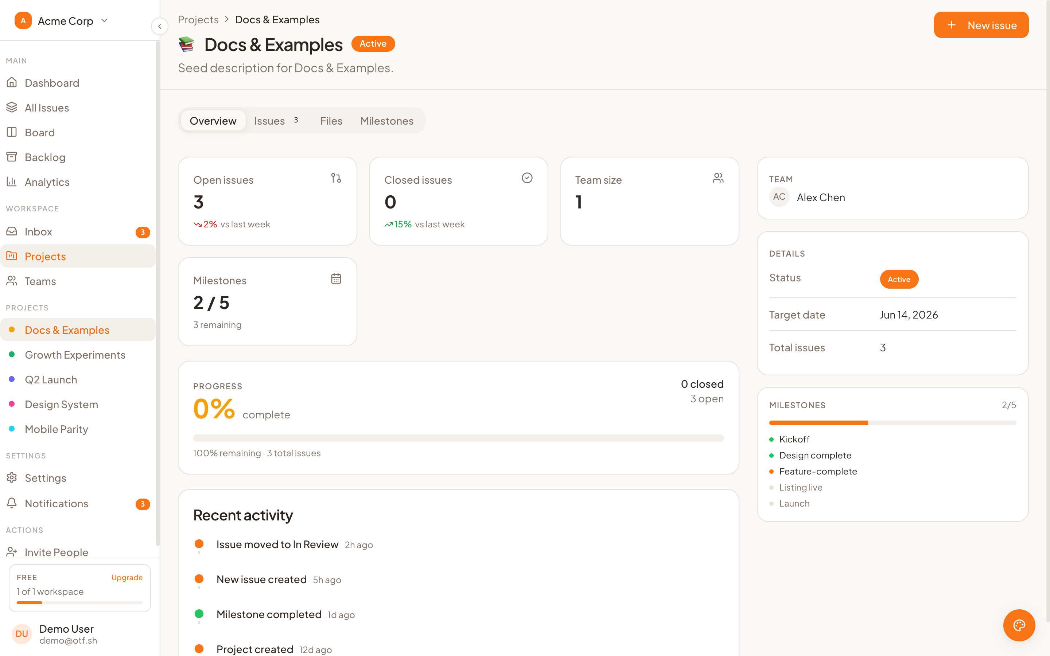Click the progress completion bar

(x=458, y=438)
